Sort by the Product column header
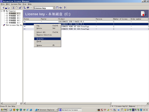 (x=77, y=19)
